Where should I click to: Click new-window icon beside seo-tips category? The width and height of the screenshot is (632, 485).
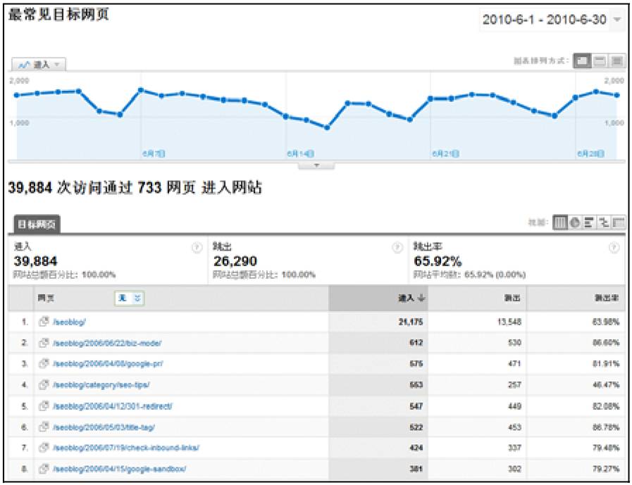point(44,385)
